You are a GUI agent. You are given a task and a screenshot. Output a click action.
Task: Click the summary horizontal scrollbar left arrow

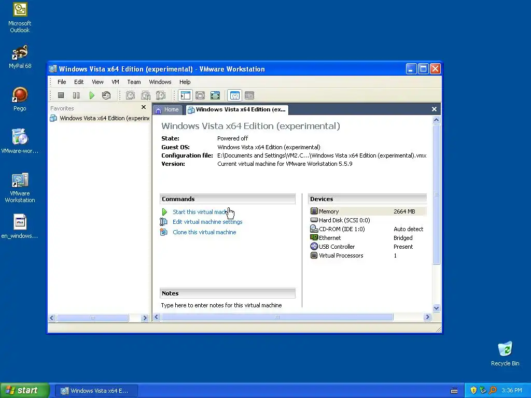(x=156, y=317)
